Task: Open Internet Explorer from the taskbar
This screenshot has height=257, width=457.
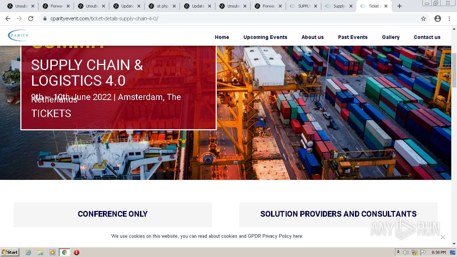Action: click(x=29, y=252)
